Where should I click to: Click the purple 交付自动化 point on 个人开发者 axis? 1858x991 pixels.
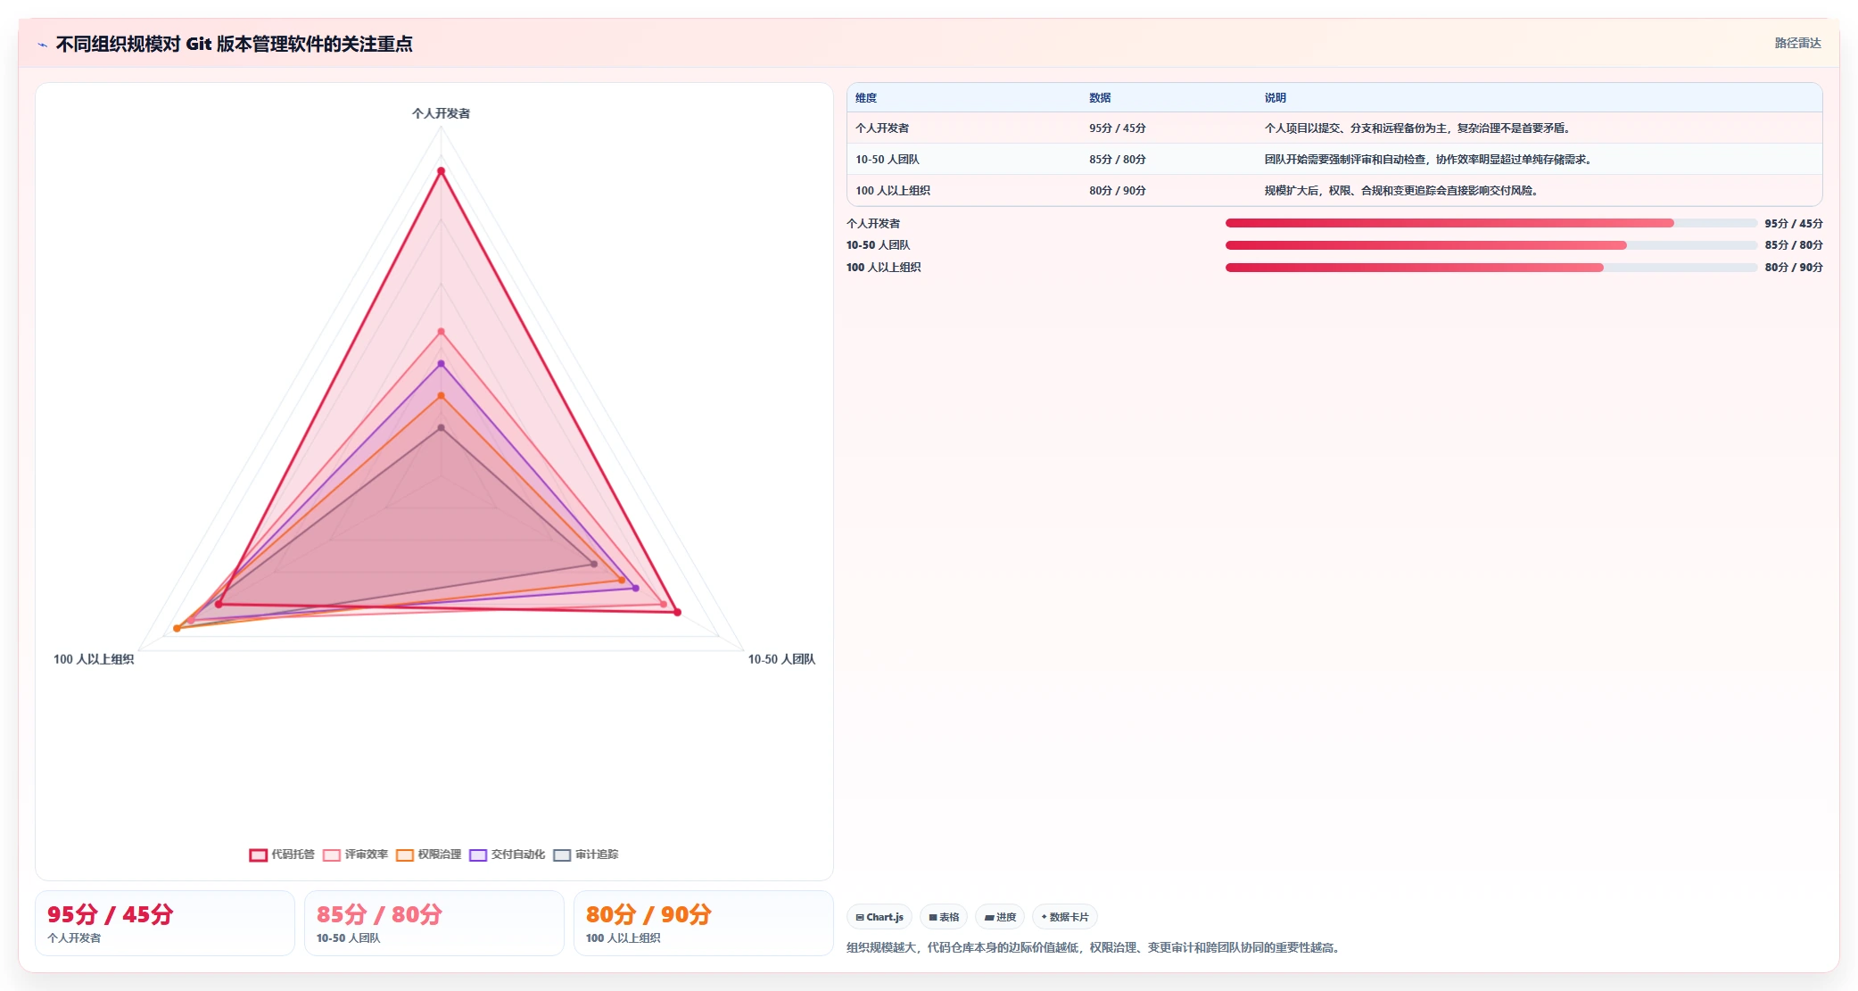tap(441, 364)
